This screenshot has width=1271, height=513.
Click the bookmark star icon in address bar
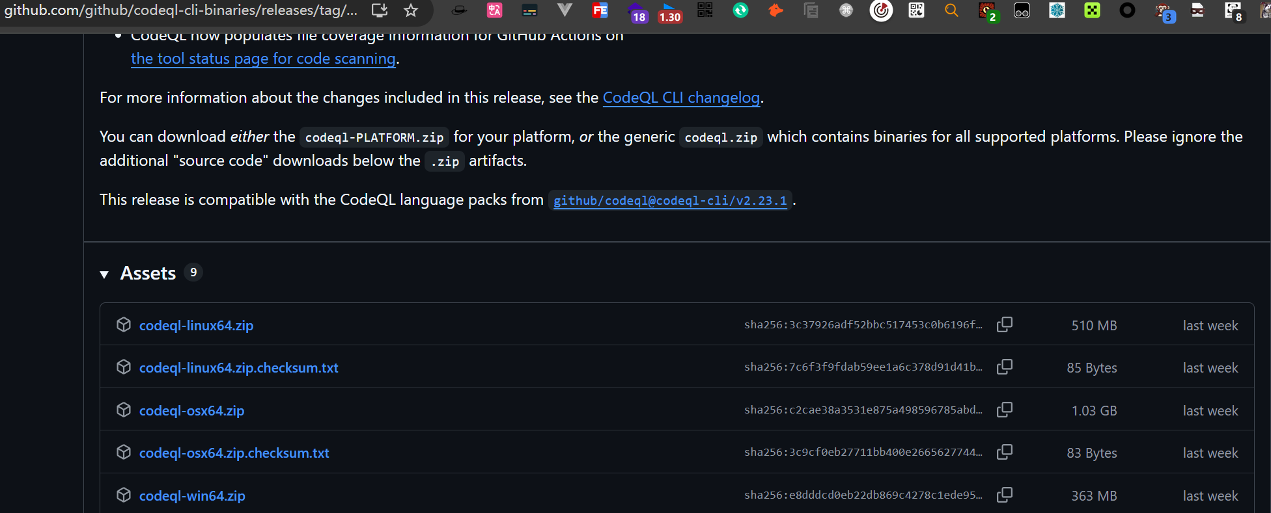410,10
